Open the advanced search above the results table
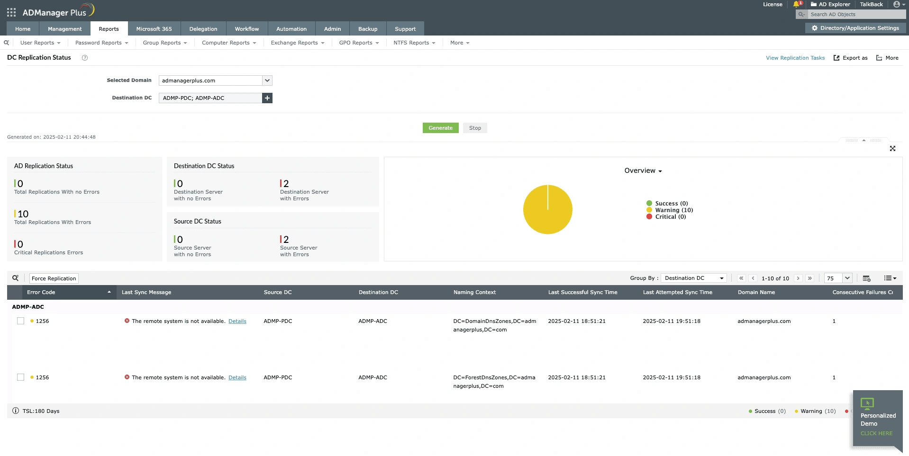Image resolution: width=909 pixels, height=456 pixels. pos(15,278)
